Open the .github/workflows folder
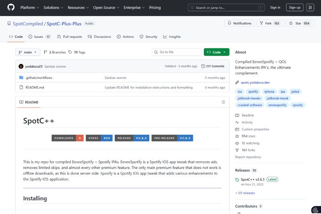 click(39, 78)
